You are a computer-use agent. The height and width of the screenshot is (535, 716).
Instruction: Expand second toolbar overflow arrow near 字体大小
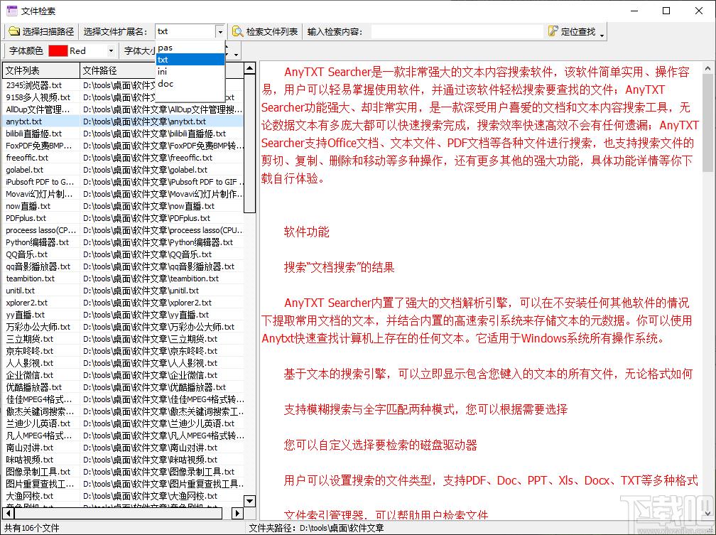point(236,54)
